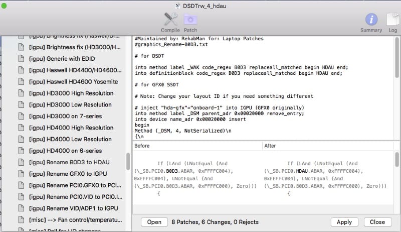Click the patch text editor scrollbar
Viewport: 401px width, 232px height.
tap(397, 60)
